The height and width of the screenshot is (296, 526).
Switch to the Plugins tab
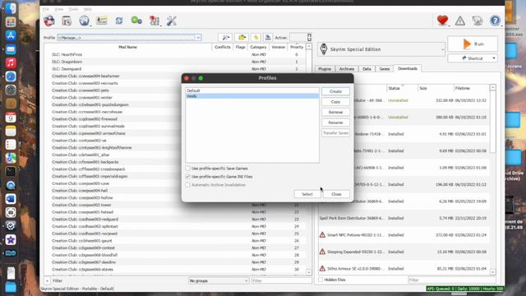click(x=325, y=69)
